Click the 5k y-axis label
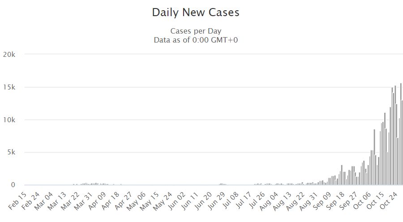The height and width of the screenshot is (222, 403). point(11,153)
